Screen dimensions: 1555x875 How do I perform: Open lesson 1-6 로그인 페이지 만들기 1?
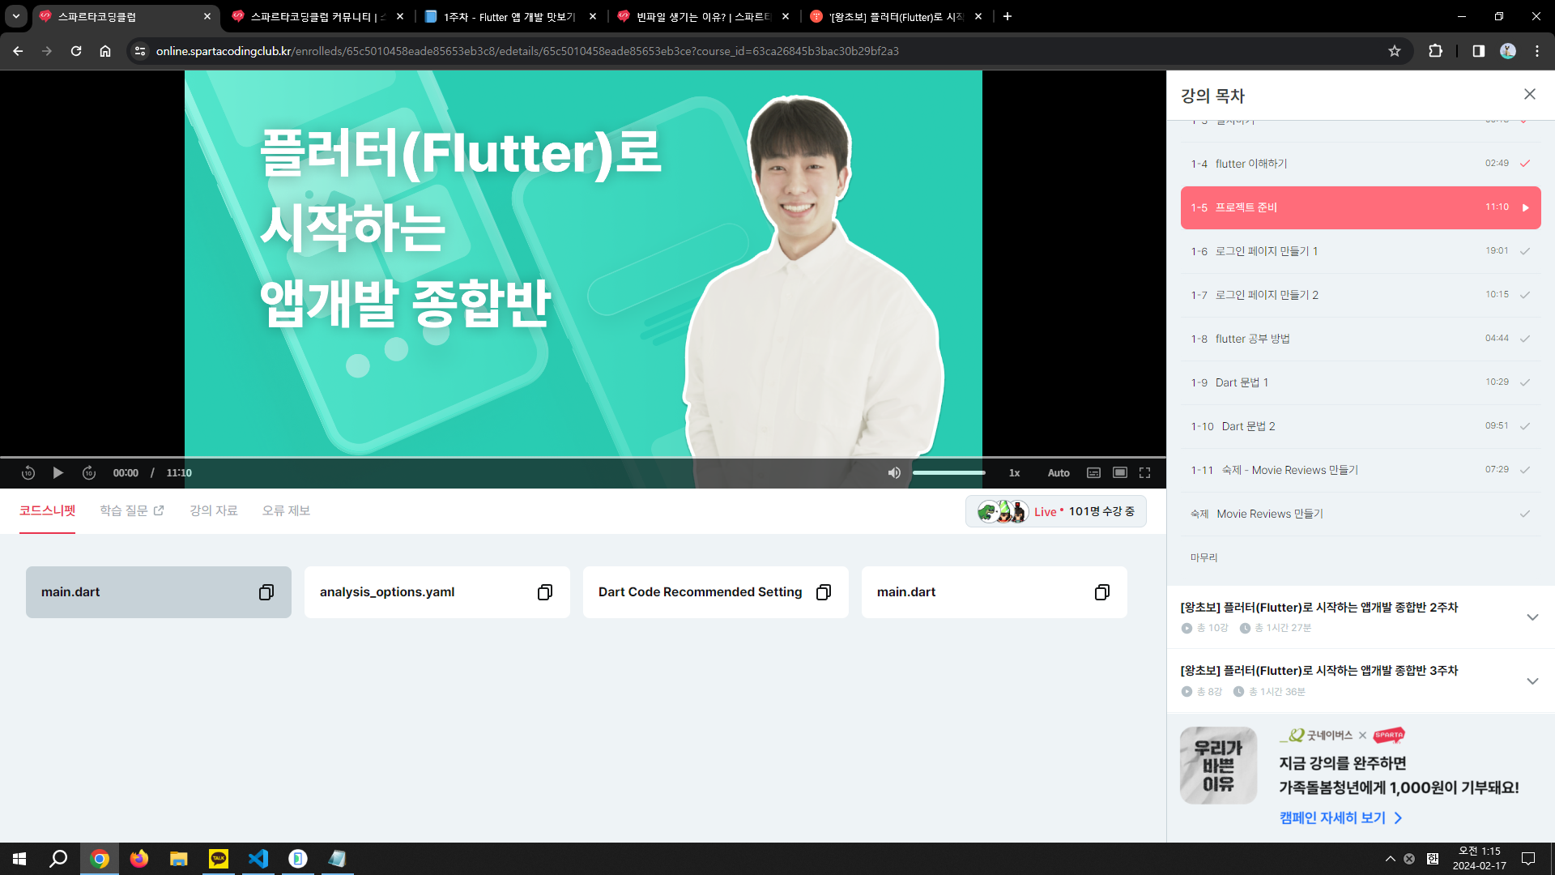coord(1361,251)
